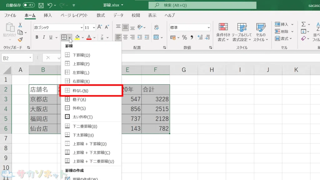Screen dimensions: 320x180
Task: Open the font color dropdown arrow
Action: [94, 37]
